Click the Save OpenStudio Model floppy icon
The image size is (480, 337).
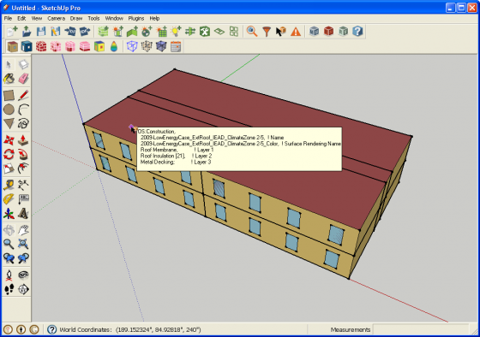point(41,32)
